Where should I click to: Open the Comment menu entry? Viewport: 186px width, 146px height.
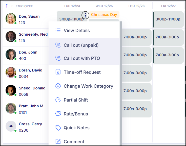click(74, 142)
